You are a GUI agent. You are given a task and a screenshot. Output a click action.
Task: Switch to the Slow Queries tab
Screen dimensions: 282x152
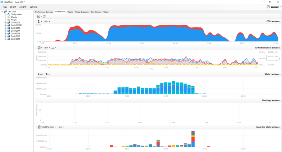point(96,12)
